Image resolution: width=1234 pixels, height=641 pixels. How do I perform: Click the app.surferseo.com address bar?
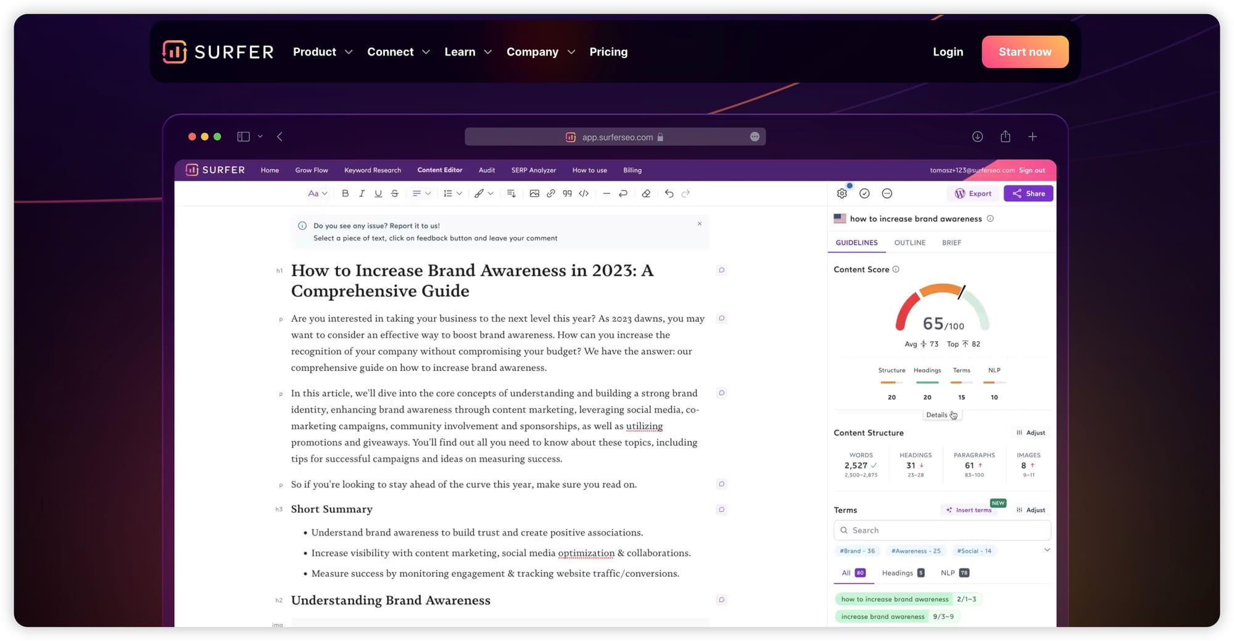tap(615, 137)
